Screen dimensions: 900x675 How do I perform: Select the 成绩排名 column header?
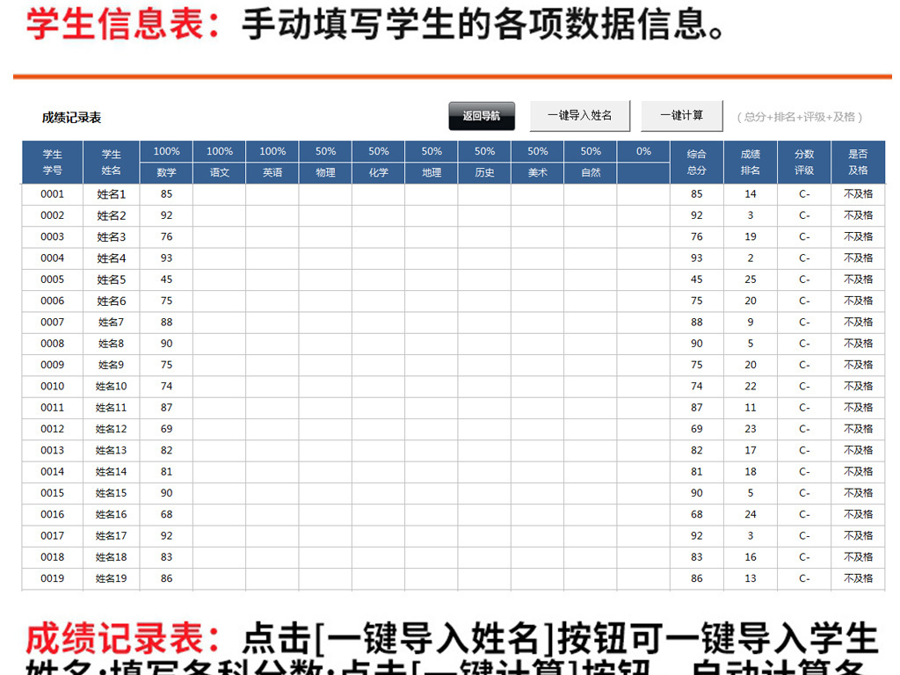click(750, 162)
